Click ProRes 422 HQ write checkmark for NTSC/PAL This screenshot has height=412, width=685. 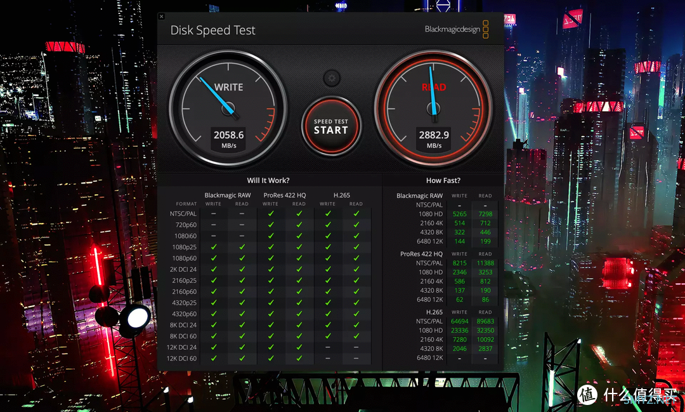[271, 213]
